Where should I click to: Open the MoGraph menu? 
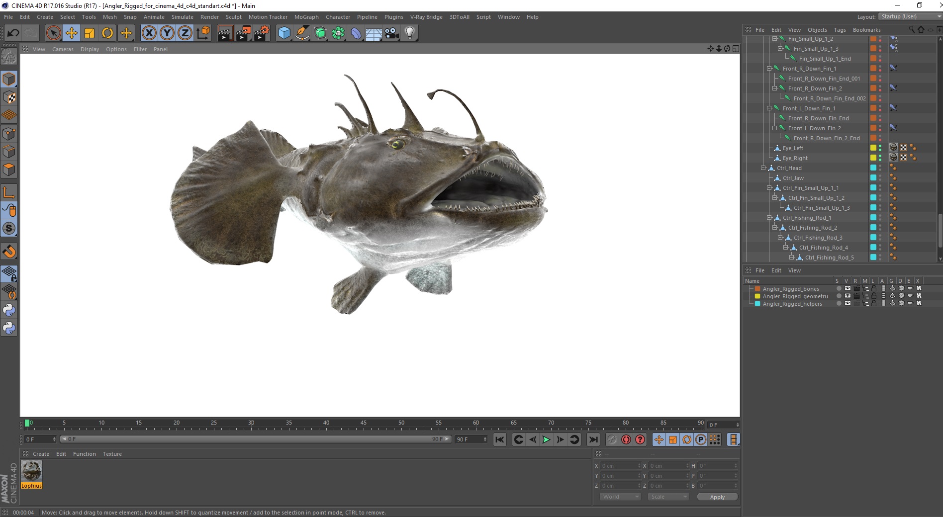click(306, 17)
